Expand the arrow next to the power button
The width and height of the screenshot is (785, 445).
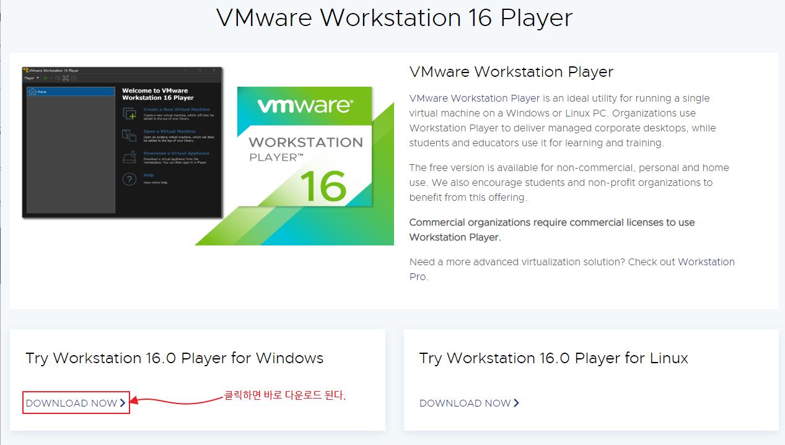51,78
